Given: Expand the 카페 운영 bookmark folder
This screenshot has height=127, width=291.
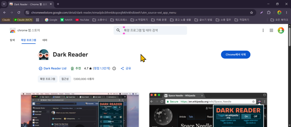Looking at the screenshot, I should click(x=159, y=20).
